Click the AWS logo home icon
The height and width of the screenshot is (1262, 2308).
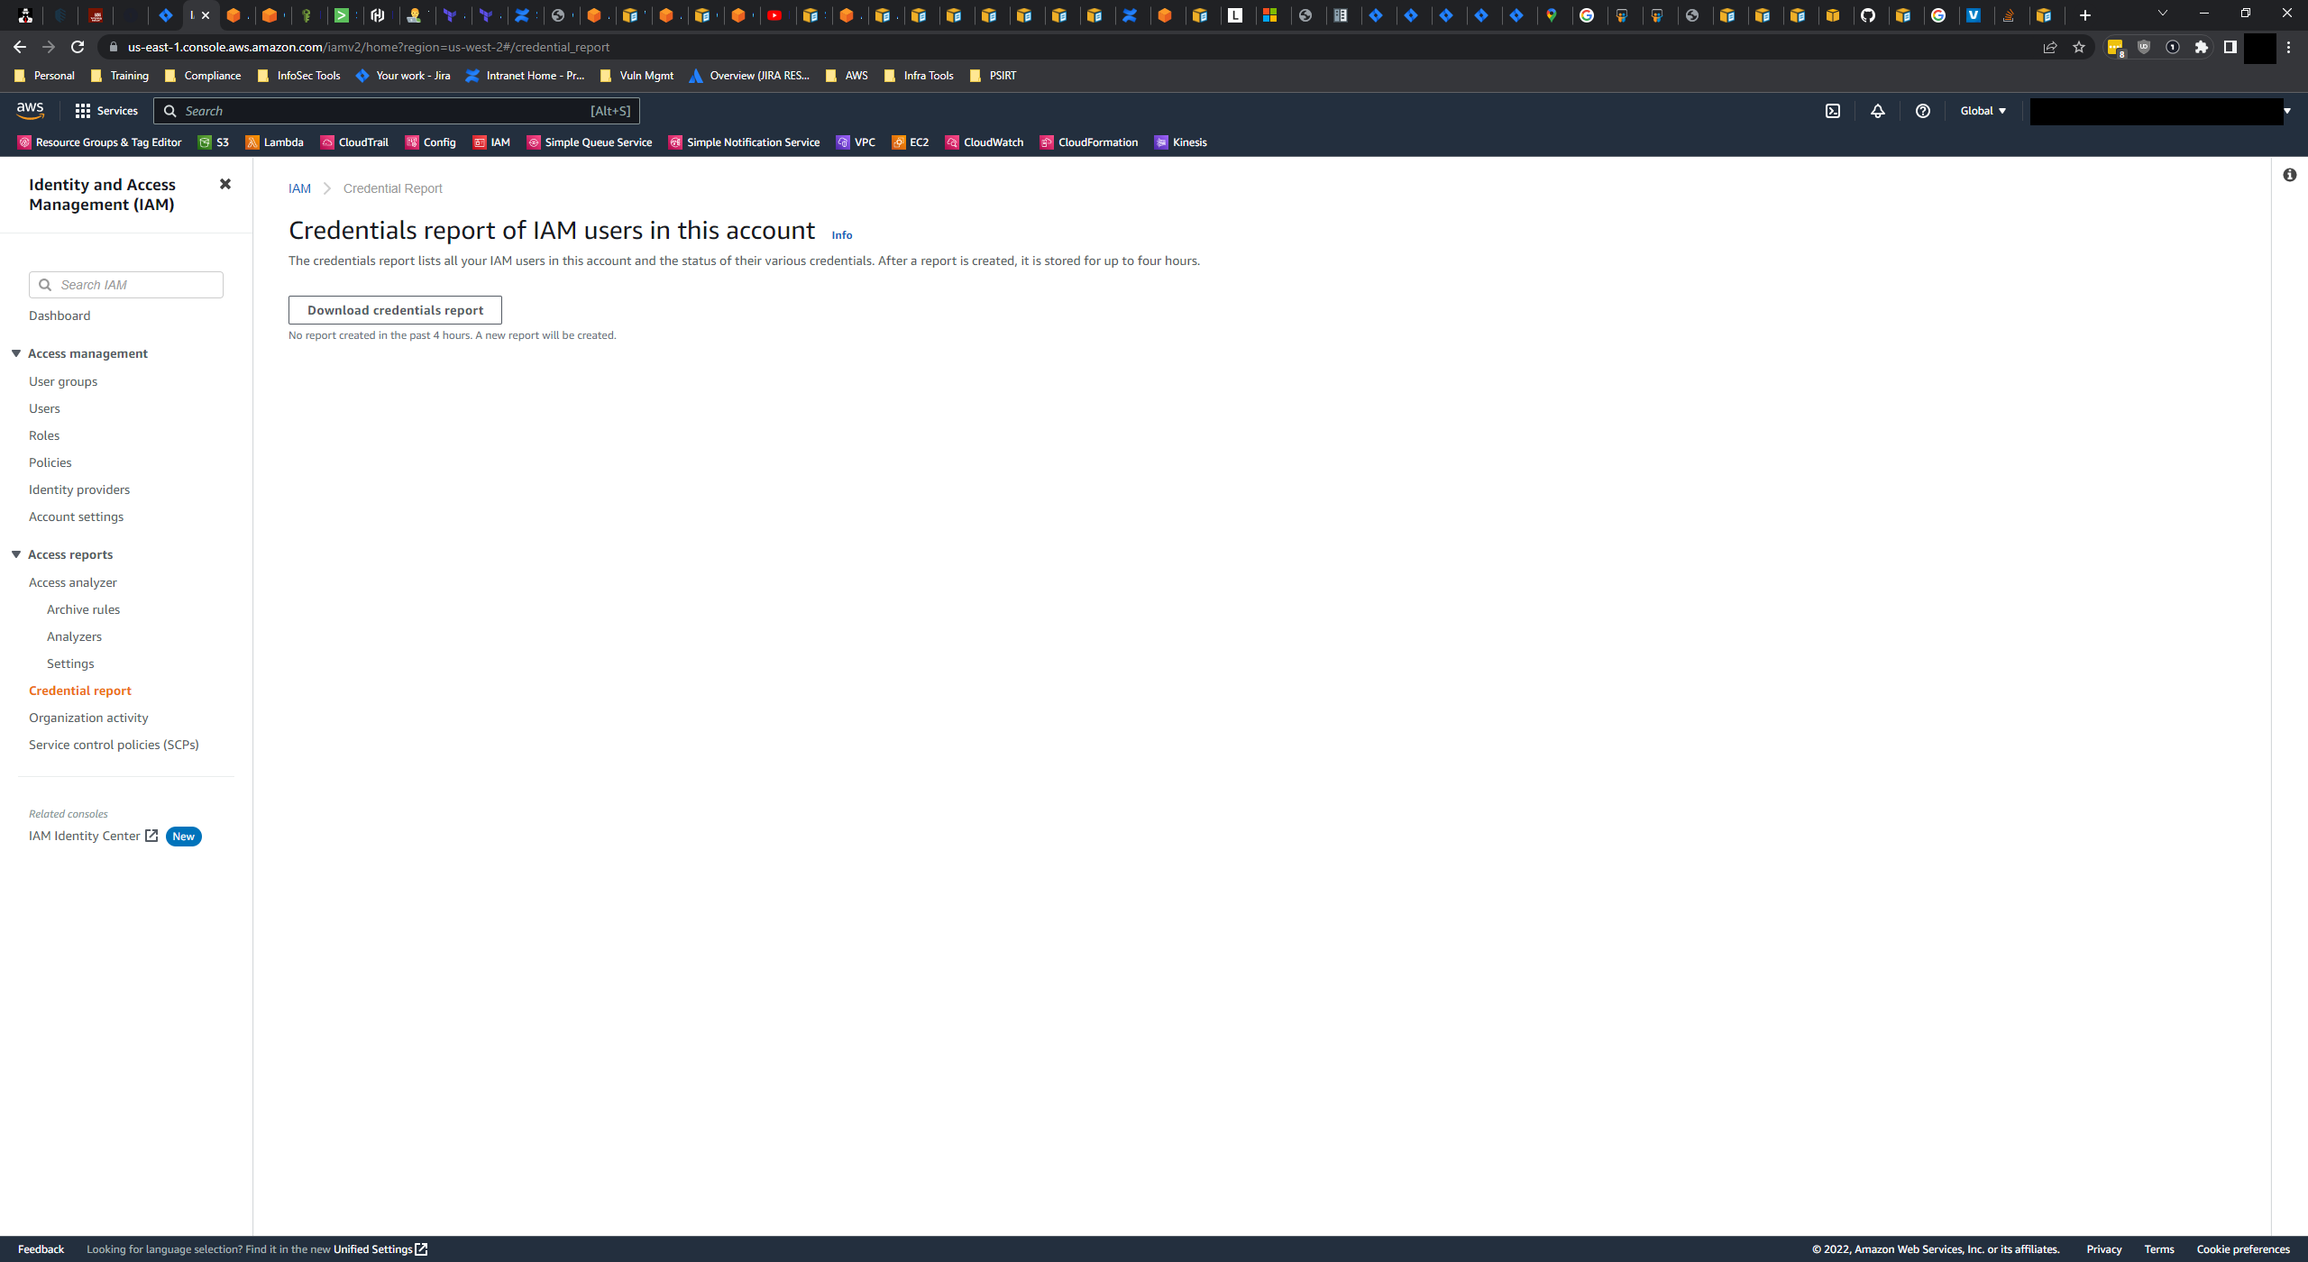pos(30,110)
